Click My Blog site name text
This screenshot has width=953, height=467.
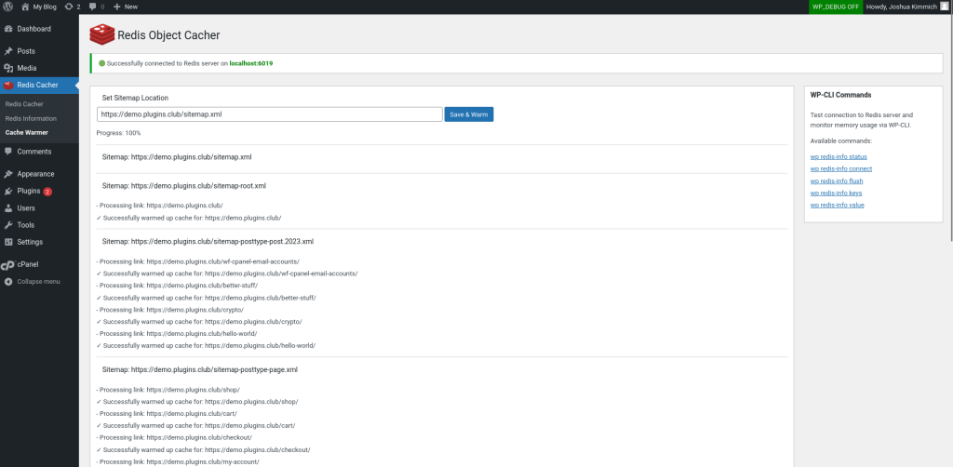click(x=45, y=7)
